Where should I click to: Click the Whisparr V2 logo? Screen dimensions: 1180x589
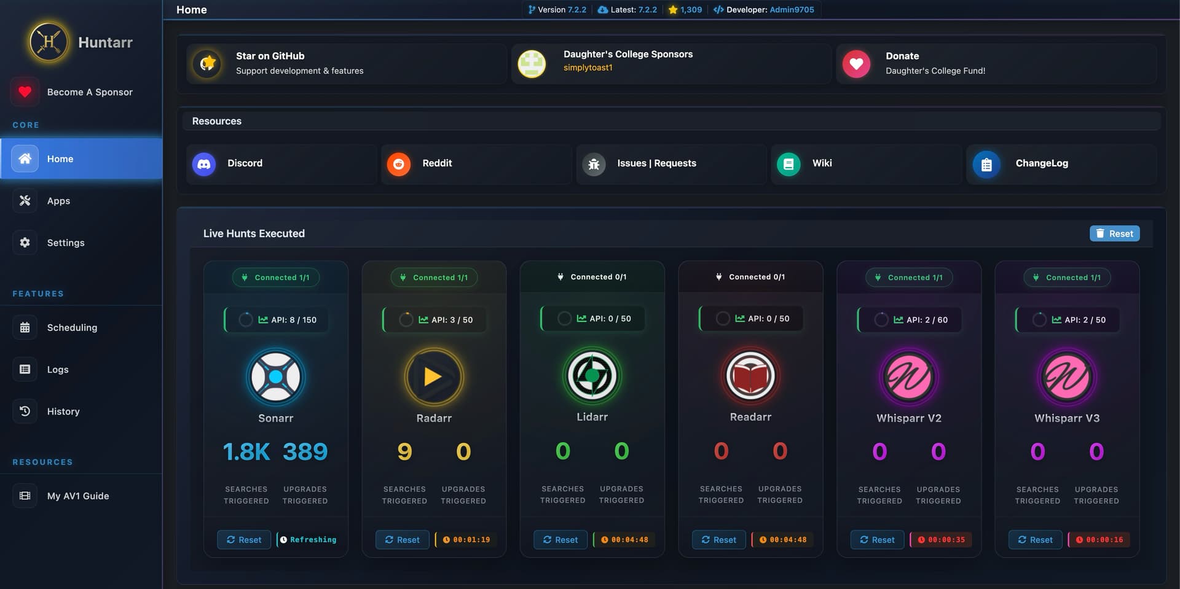[909, 376]
